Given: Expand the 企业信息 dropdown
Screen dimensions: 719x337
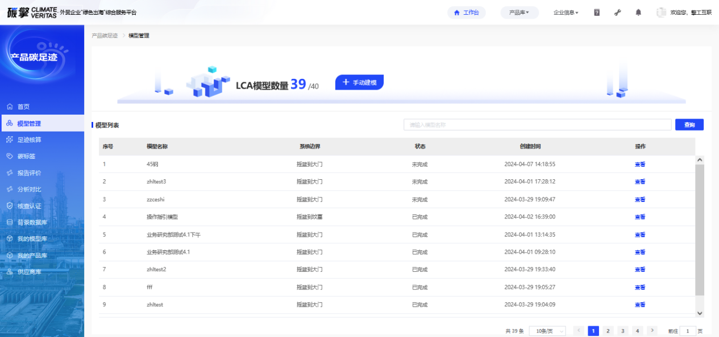Looking at the screenshot, I should pyautogui.click(x=566, y=12).
